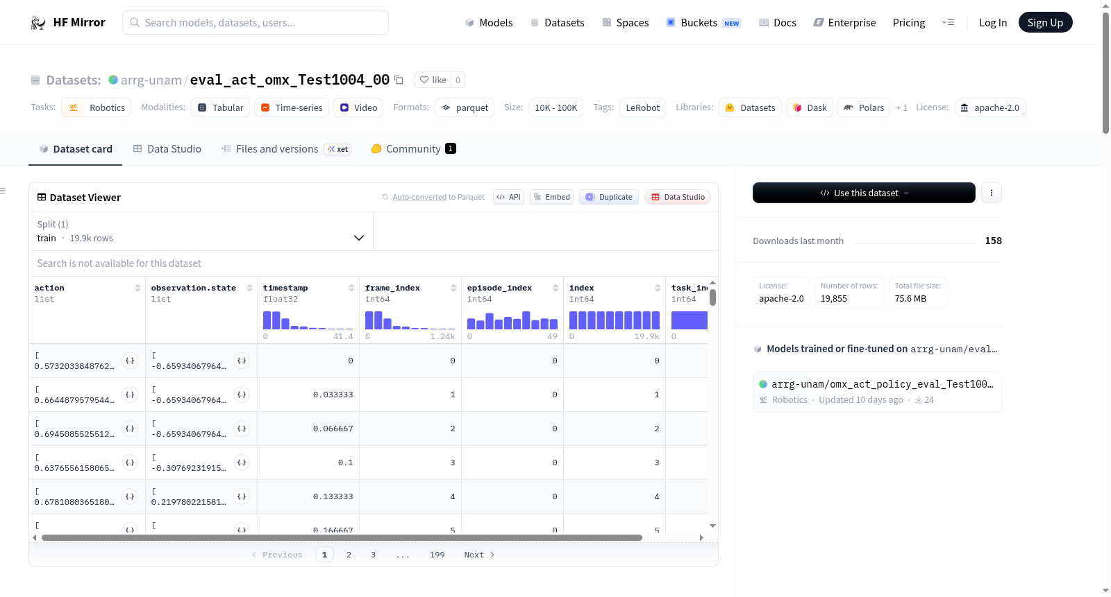Click the table horizontal scrollbar
Viewport: 1111px width, 597px height.
(x=342, y=537)
